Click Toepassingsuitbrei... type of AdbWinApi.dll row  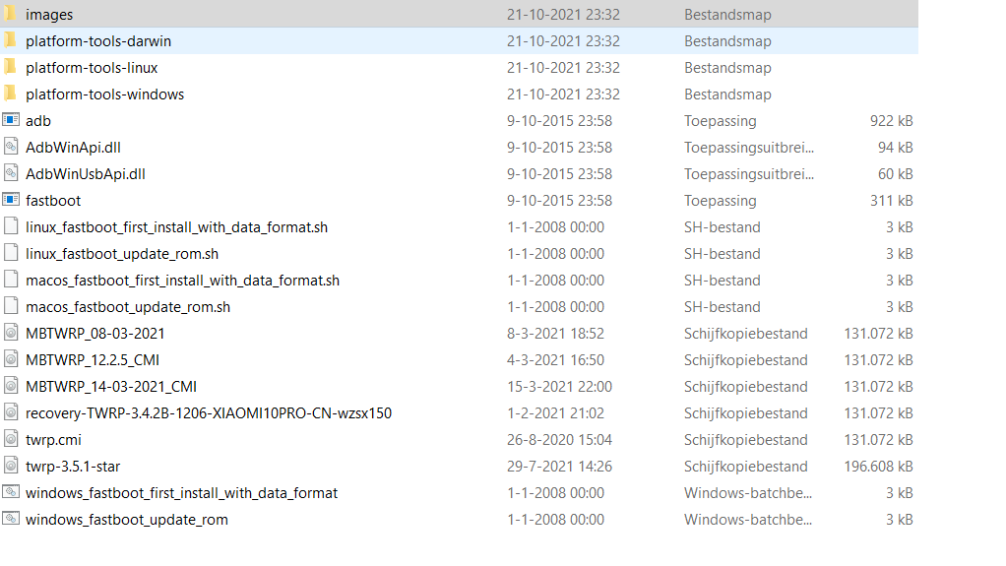coord(749,148)
